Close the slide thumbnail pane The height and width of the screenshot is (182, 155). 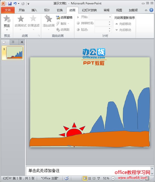pyautogui.click(x=22, y=42)
